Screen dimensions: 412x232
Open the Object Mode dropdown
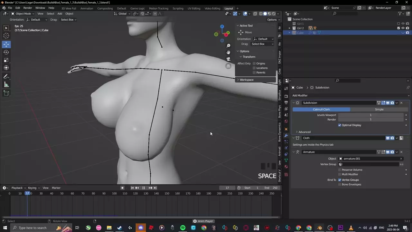pyautogui.click(x=23, y=14)
